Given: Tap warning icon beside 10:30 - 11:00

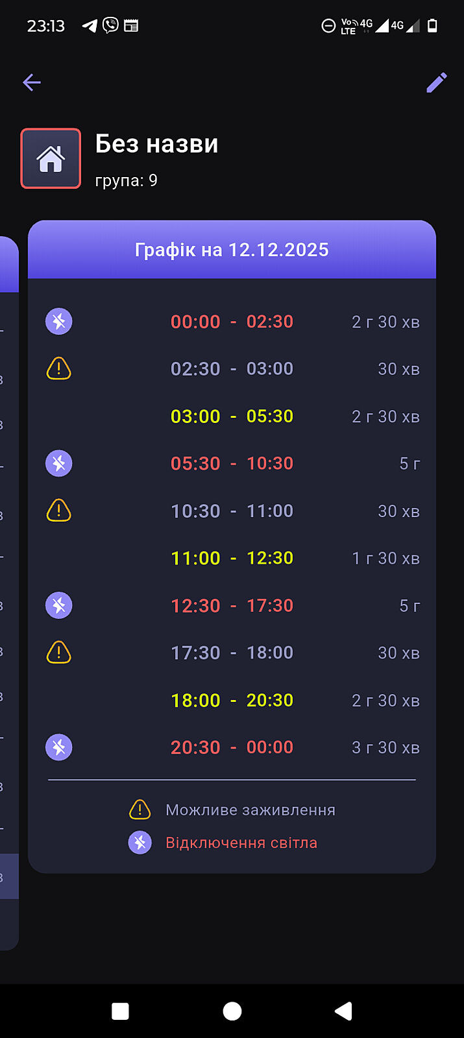Looking at the screenshot, I should [58, 511].
